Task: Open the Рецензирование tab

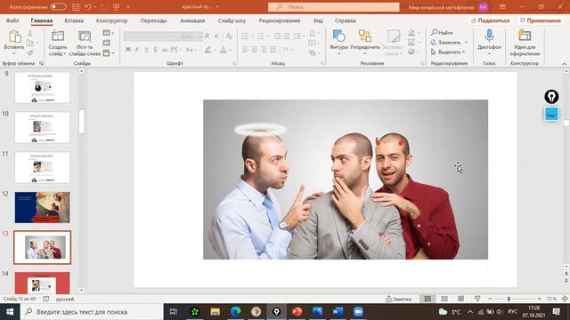Action: click(280, 20)
